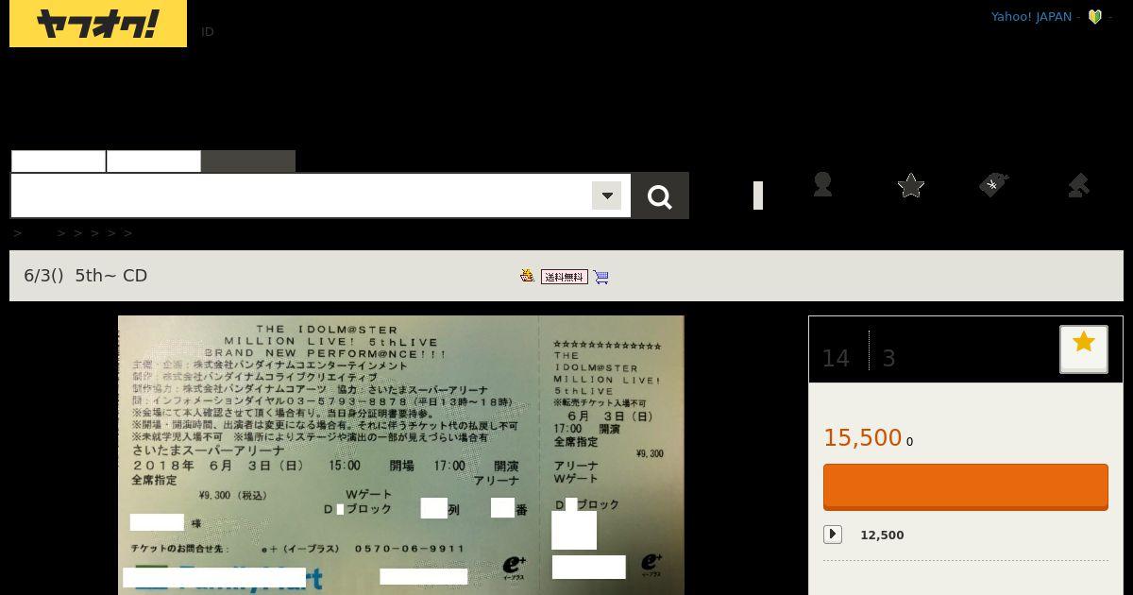Open the Yahoo! JAPAN link
This screenshot has width=1133, height=595.
pos(1031,17)
